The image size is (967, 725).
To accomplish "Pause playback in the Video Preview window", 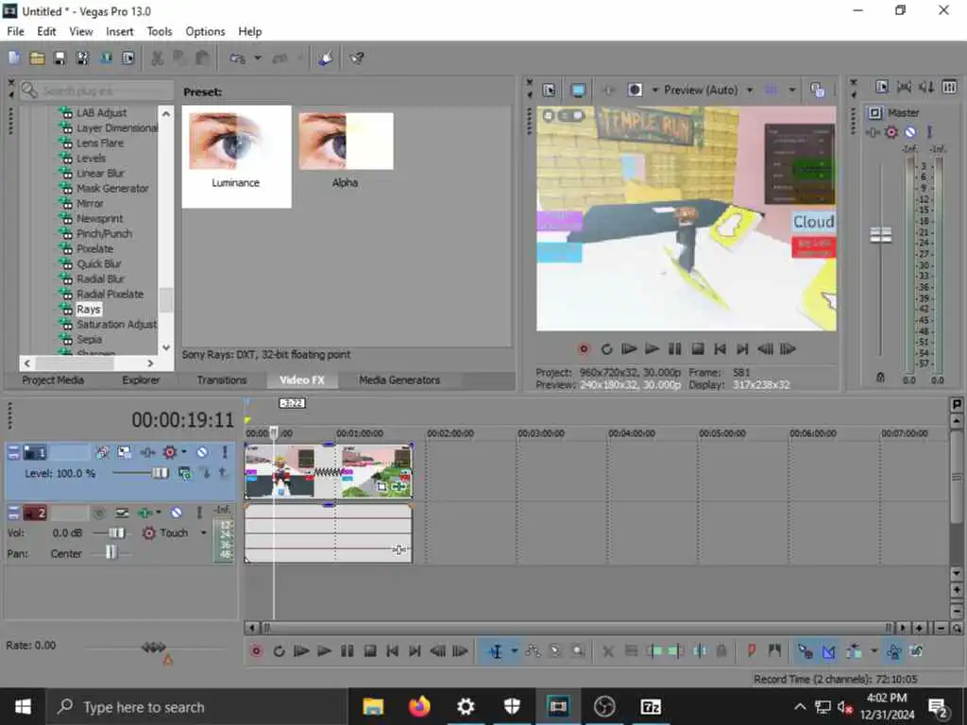I will tap(674, 349).
